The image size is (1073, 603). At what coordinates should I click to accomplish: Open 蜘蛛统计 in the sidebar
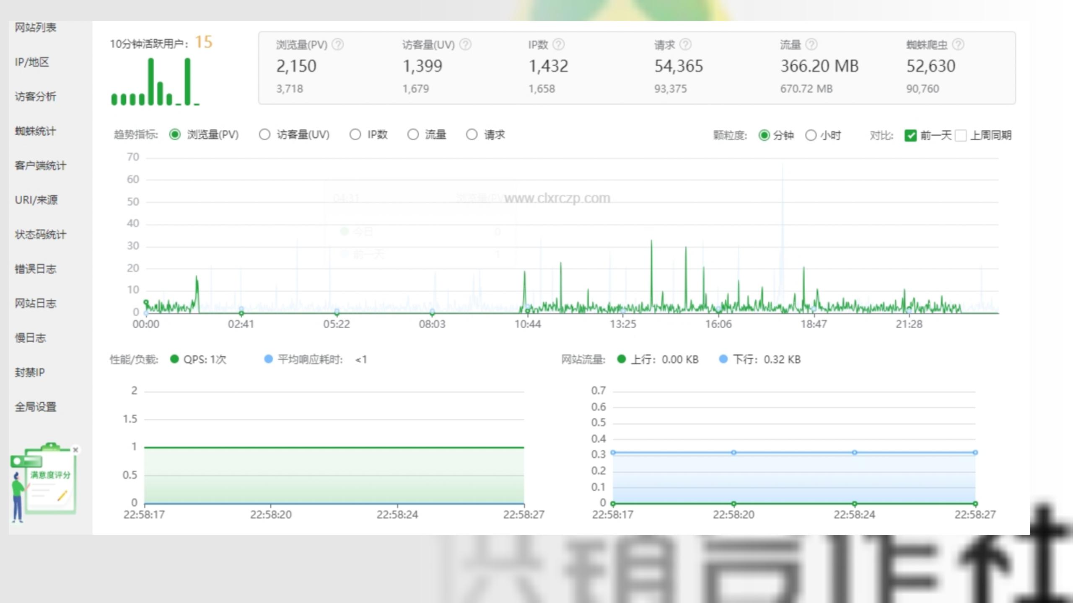36,131
